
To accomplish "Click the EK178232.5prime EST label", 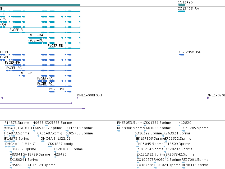I will point(178,149).
